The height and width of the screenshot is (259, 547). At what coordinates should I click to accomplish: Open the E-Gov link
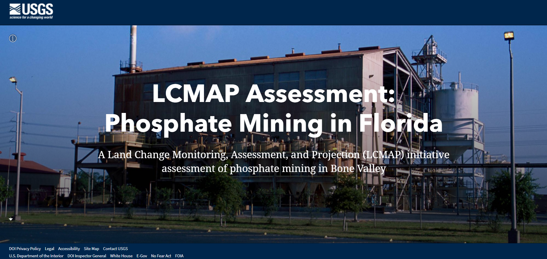[x=142, y=256]
